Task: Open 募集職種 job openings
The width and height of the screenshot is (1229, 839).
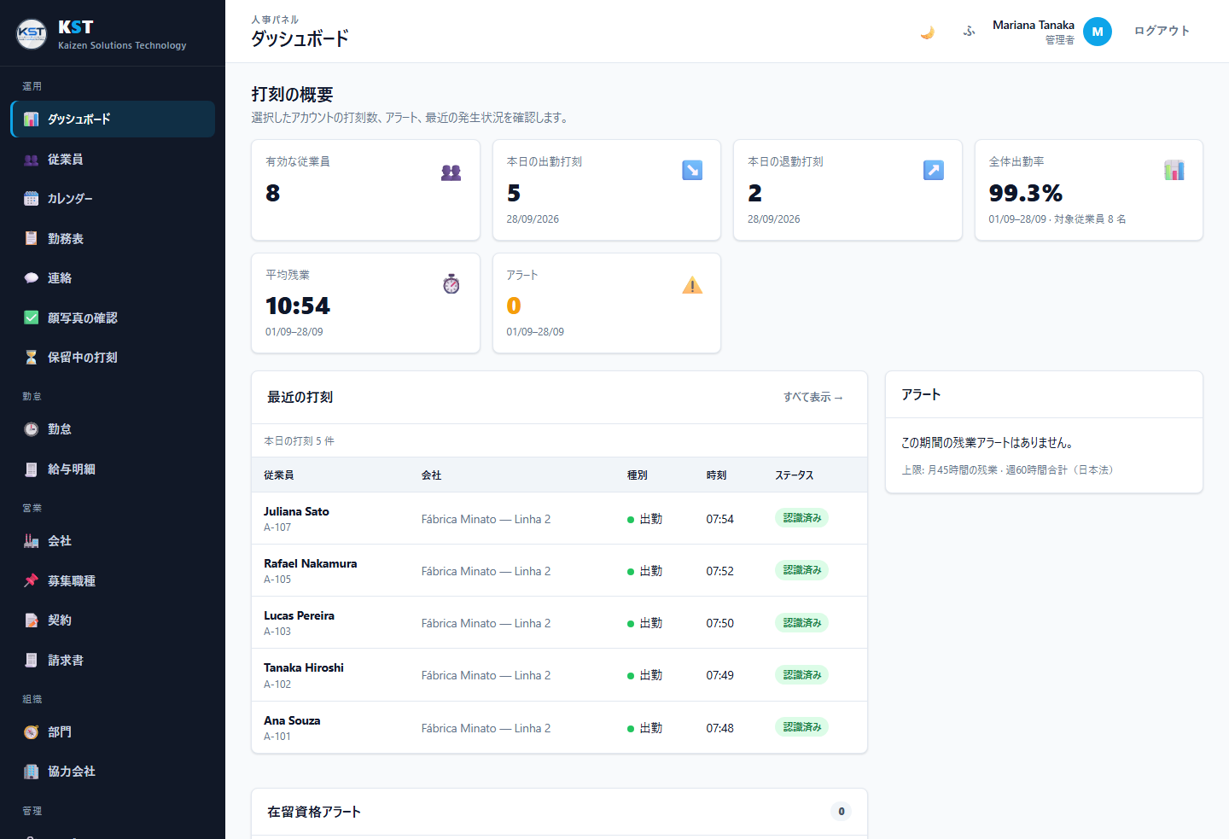Action: click(113, 581)
